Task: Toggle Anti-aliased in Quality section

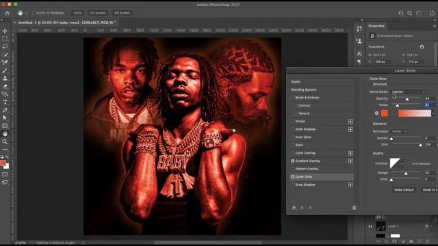Action: coord(409,163)
